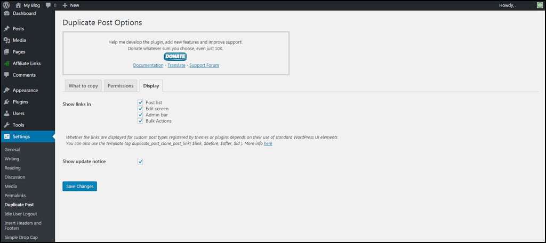Open the Plugins menu label
The width and height of the screenshot is (546, 243).
pos(20,102)
